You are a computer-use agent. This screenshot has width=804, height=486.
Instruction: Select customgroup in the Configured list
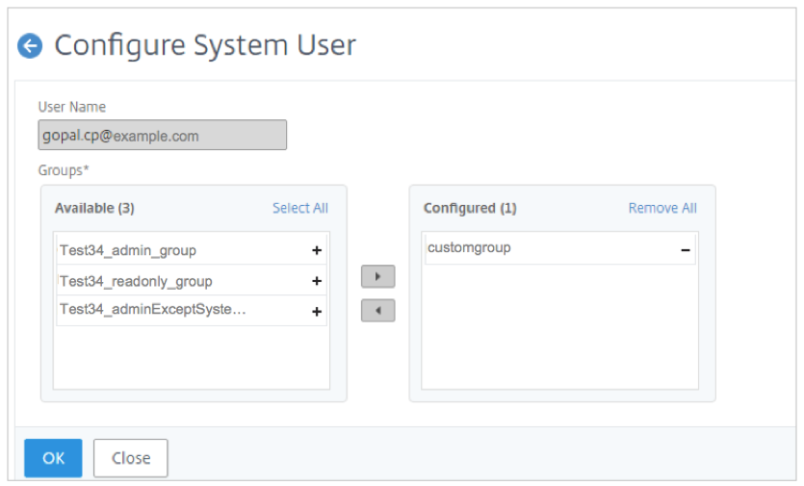point(469,247)
